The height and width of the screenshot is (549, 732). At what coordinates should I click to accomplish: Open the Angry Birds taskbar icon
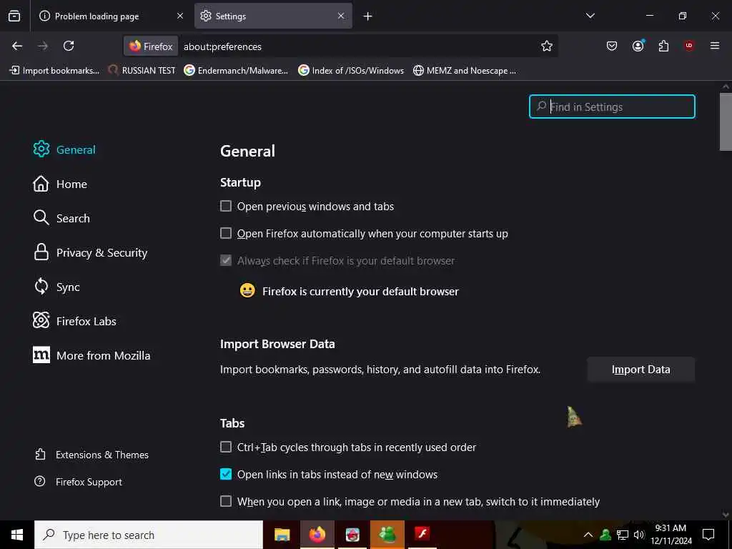coord(352,535)
